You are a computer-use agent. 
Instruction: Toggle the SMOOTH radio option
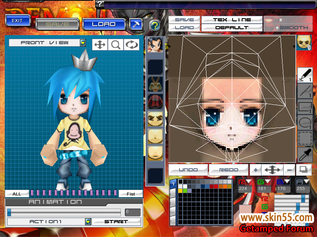click(x=277, y=28)
